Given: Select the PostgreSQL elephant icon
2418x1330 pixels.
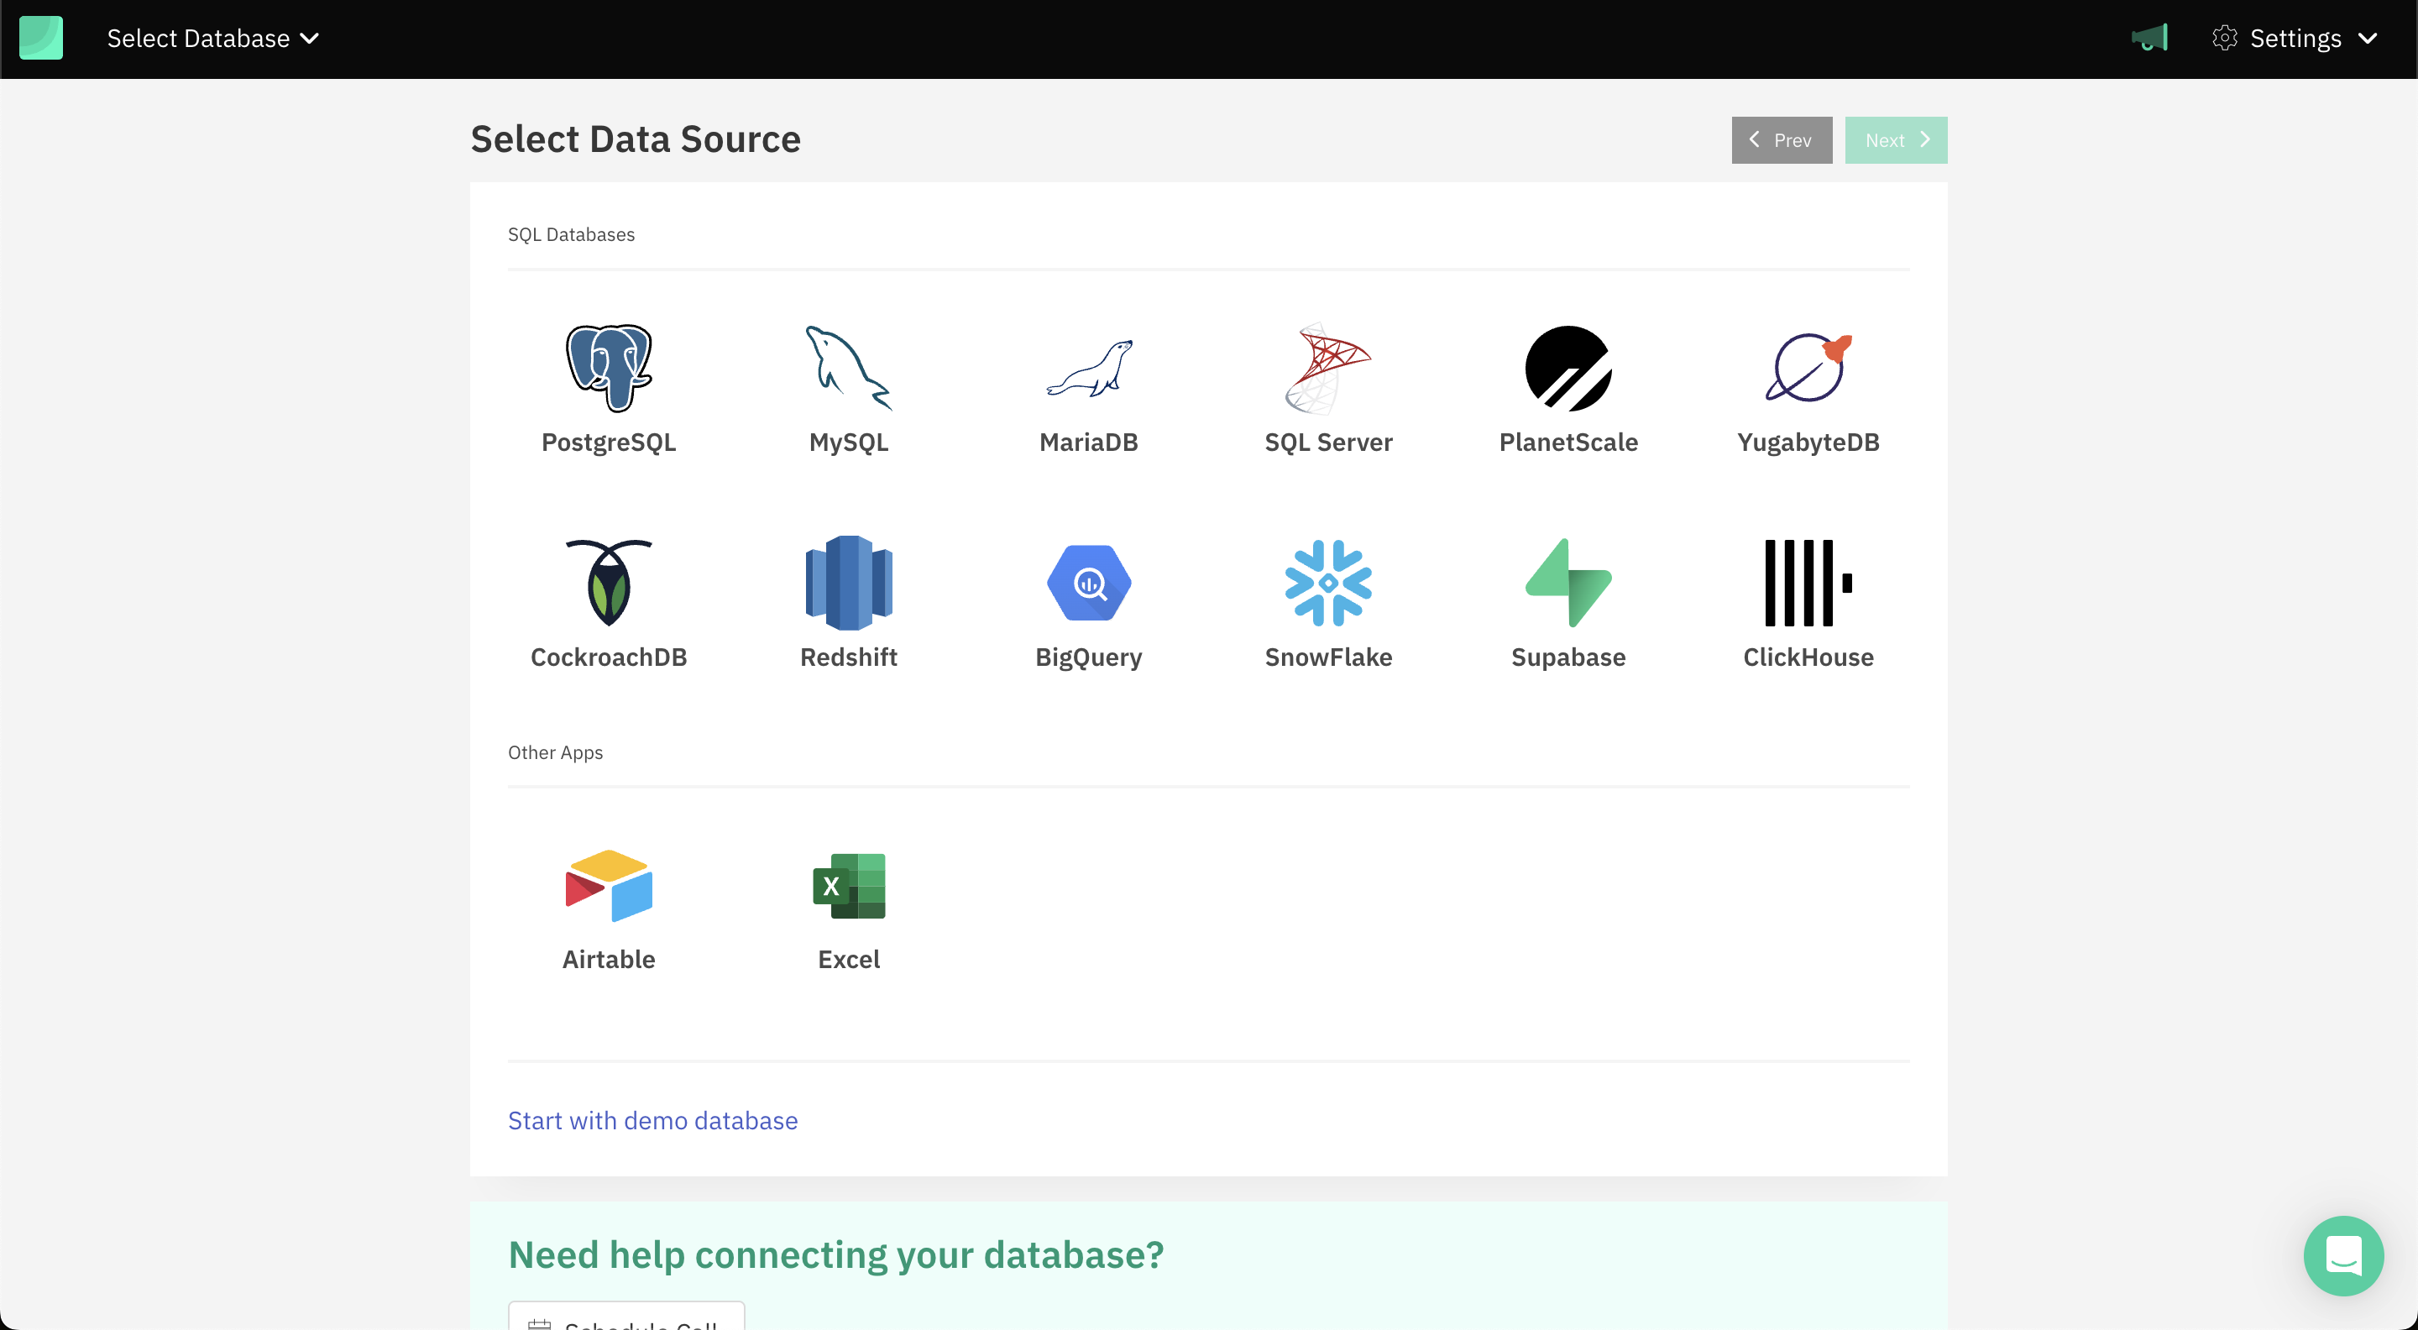Looking at the screenshot, I should point(608,368).
